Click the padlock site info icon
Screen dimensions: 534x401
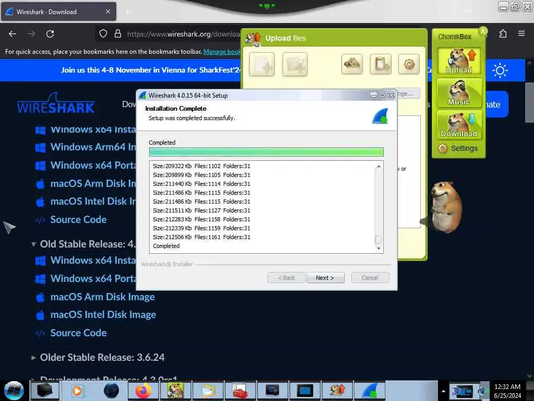pyautogui.click(x=118, y=33)
